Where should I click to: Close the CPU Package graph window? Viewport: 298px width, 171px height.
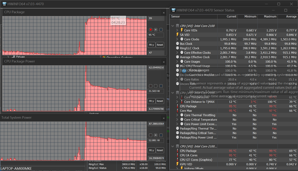pyautogui.click(x=164, y=13)
